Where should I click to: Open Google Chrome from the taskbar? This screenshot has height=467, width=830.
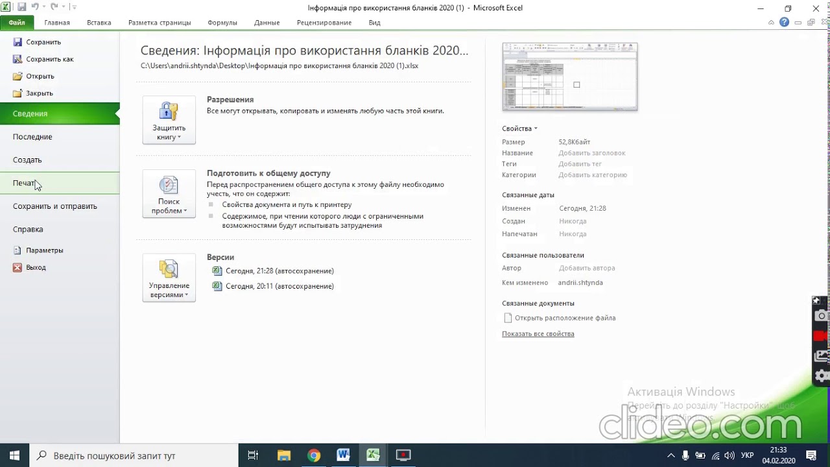click(x=314, y=455)
